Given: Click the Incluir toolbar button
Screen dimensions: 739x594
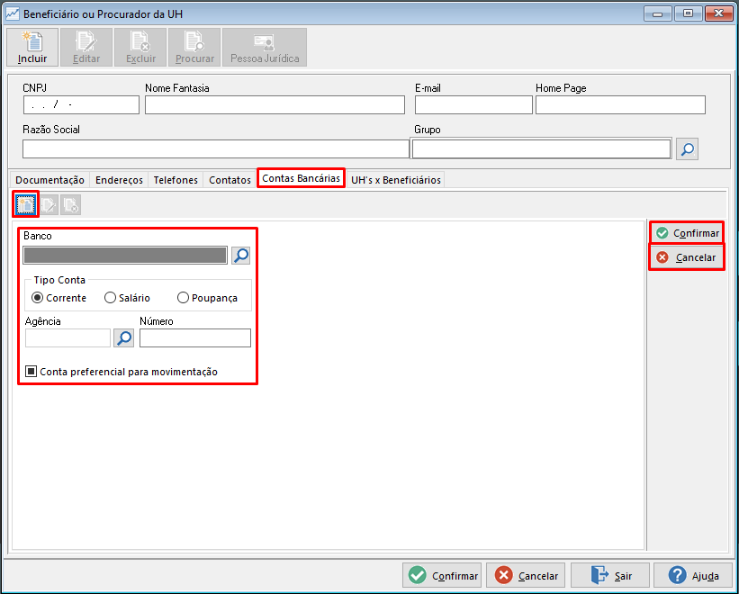Looking at the screenshot, I should (x=32, y=47).
